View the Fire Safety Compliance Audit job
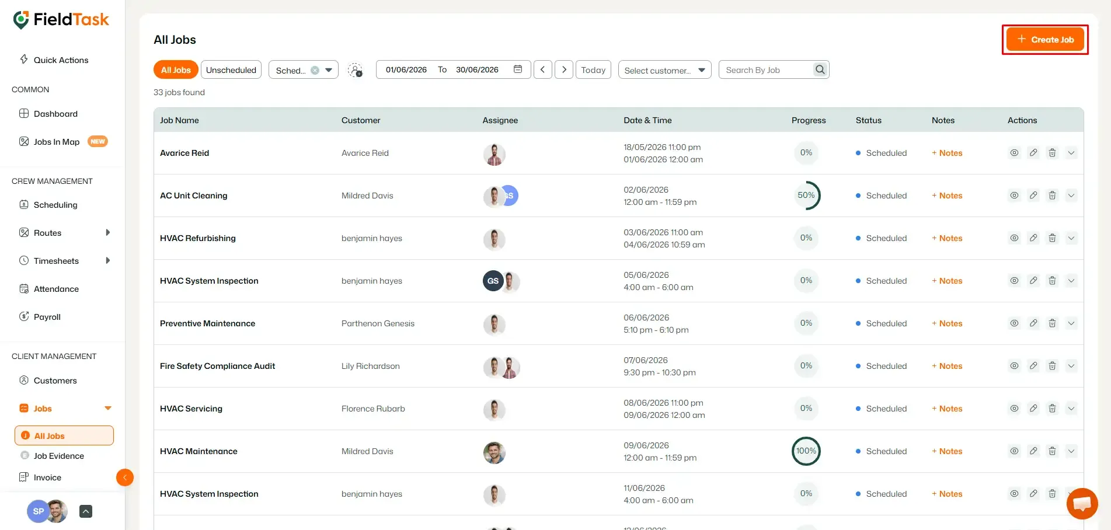The width and height of the screenshot is (1111, 530). [x=1015, y=366]
